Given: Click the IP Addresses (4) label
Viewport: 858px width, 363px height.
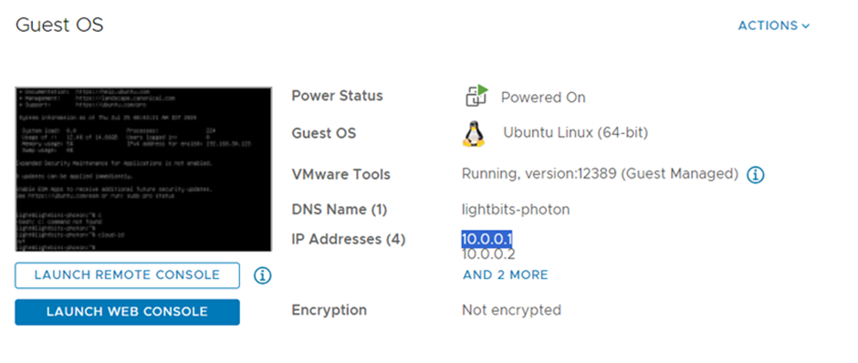Looking at the screenshot, I should (349, 240).
